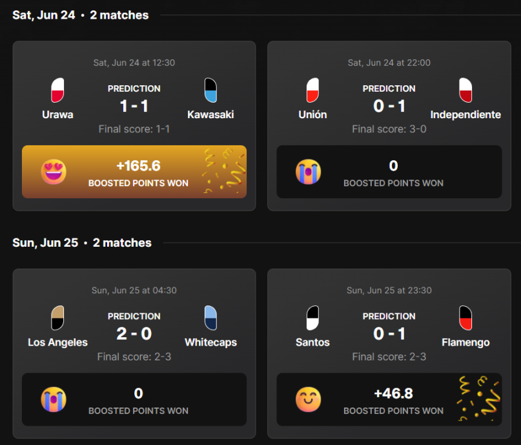Click the crying emoji on Unión match
The image size is (521, 445).
coord(309,172)
